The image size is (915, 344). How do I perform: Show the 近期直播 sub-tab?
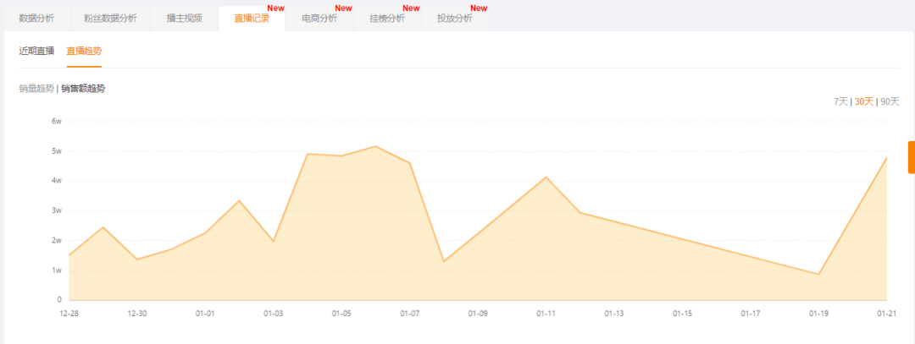pyautogui.click(x=36, y=52)
